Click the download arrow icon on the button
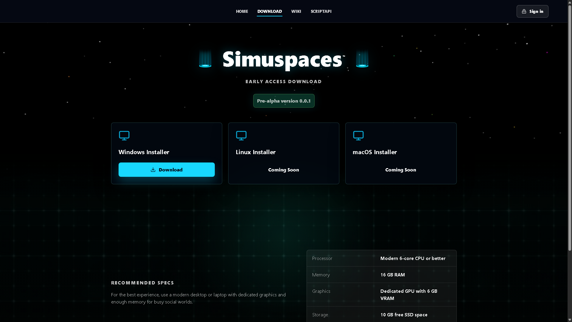 click(x=153, y=170)
